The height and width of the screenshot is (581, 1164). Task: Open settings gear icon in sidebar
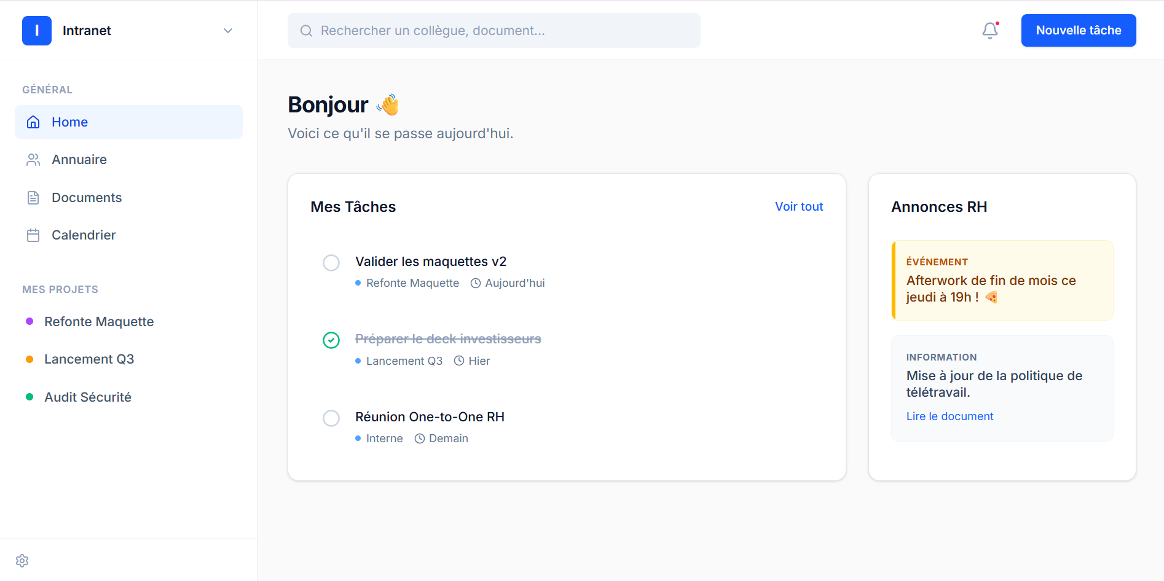click(22, 561)
